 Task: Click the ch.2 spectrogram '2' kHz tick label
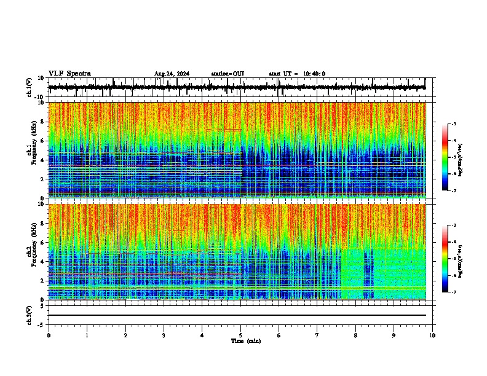tap(43, 281)
